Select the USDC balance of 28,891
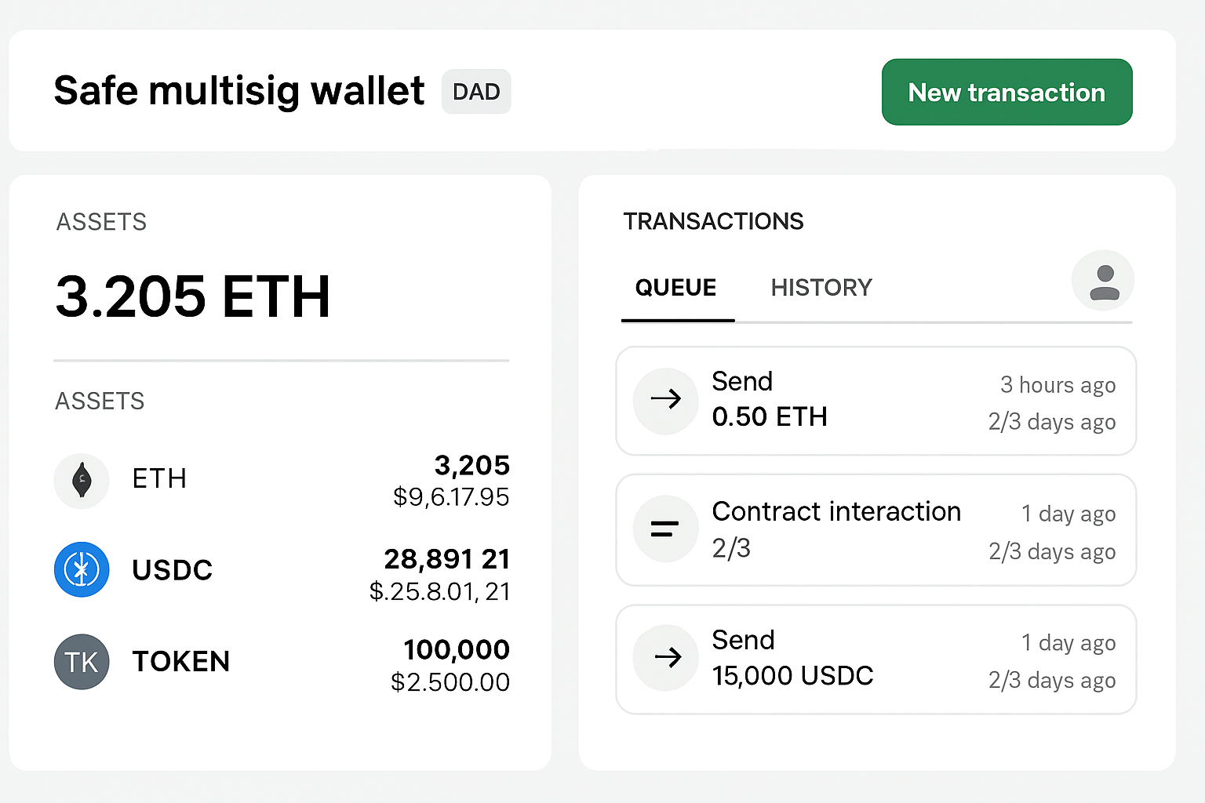 (447, 558)
